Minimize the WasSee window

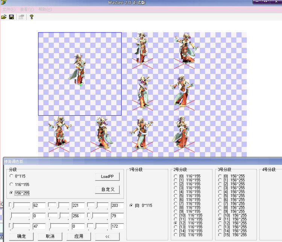click(x=257, y=2)
